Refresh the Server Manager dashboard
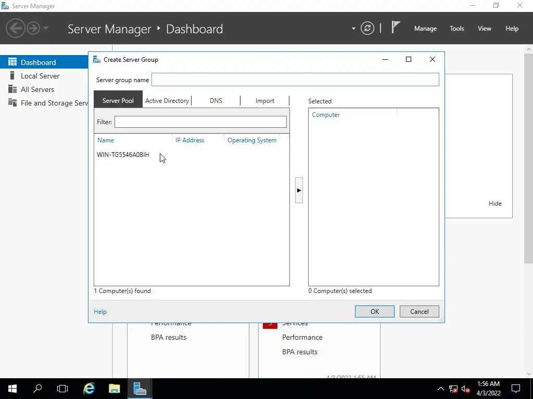The image size is (533, 399). pyautogui.click(x=367, y=28)
